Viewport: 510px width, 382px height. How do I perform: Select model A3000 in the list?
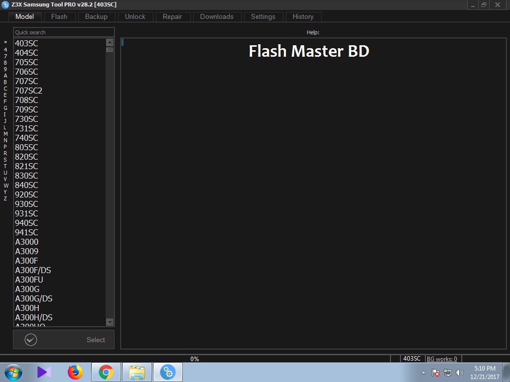click(x=60, y=242)
